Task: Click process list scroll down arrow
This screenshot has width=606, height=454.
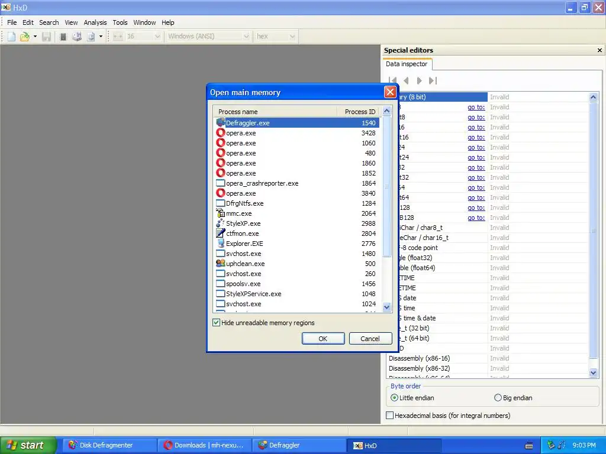Action: 387,307
